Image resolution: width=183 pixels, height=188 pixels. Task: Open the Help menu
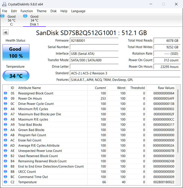click(x=64, y=11)
